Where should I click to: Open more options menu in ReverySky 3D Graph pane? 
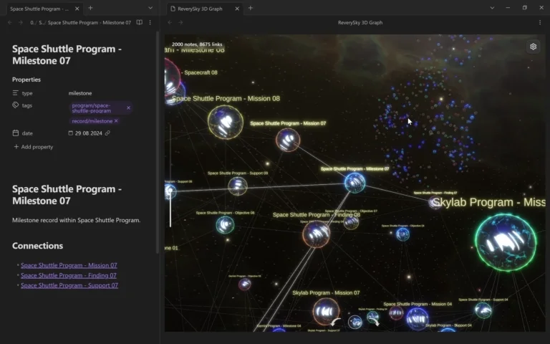point(540,22)
